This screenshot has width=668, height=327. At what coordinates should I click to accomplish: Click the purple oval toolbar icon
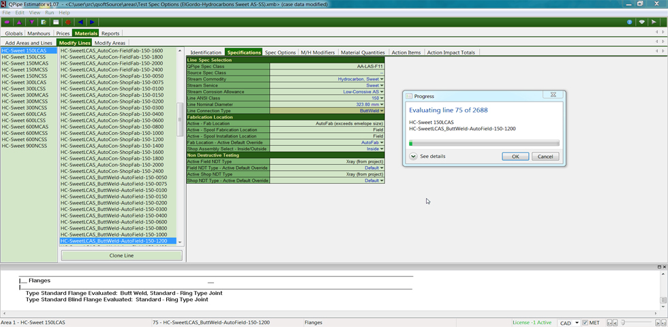[7, 22]
